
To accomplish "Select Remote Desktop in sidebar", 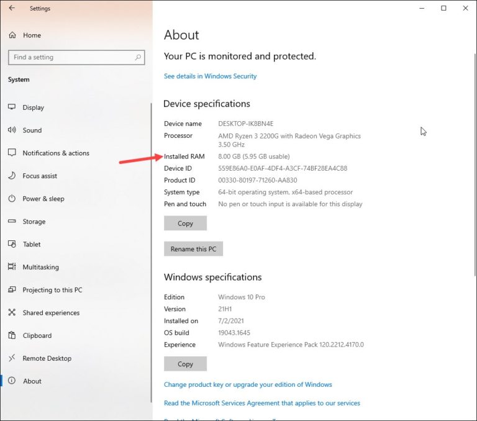I will pyautogui.click(x=47, y=358).
